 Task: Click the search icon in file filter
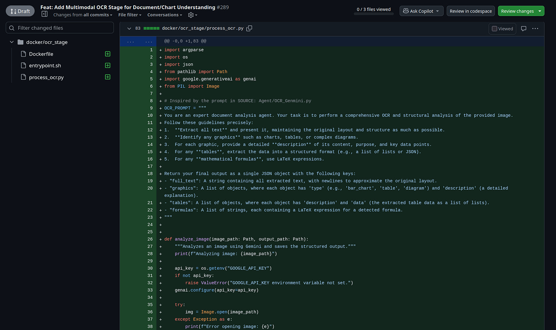12,28
